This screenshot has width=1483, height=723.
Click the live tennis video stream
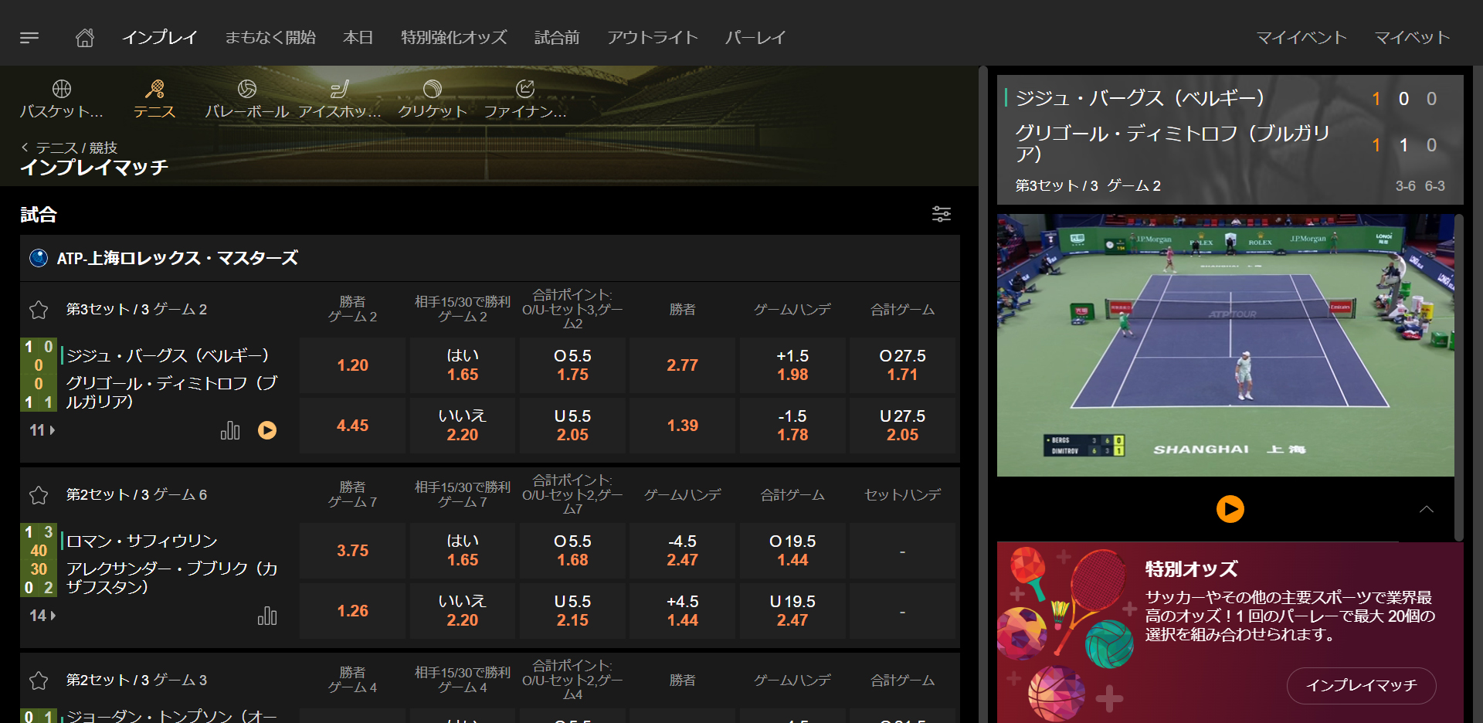tap(1226, 345)
